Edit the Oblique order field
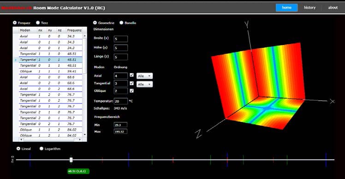Screen dimensions: 345x179 [x=121, y=91]
